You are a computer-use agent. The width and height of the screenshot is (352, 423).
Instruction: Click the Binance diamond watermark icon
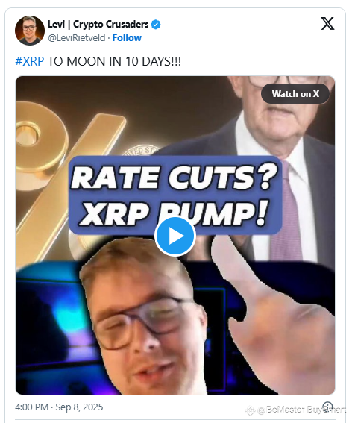(x=250, y=410)
